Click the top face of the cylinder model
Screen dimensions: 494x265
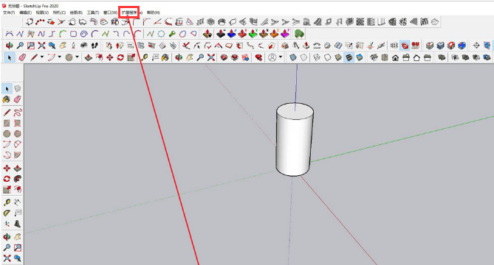click(x=295, y=111)
